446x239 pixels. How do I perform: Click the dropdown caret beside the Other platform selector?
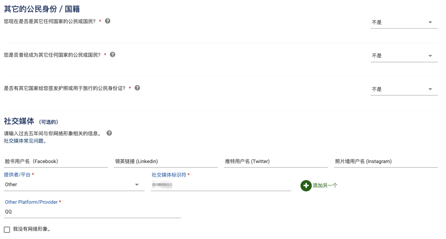pyautogui.click(x=137, y=185)
